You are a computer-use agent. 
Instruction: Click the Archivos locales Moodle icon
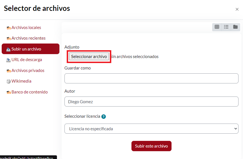click(x=8, y=28)
